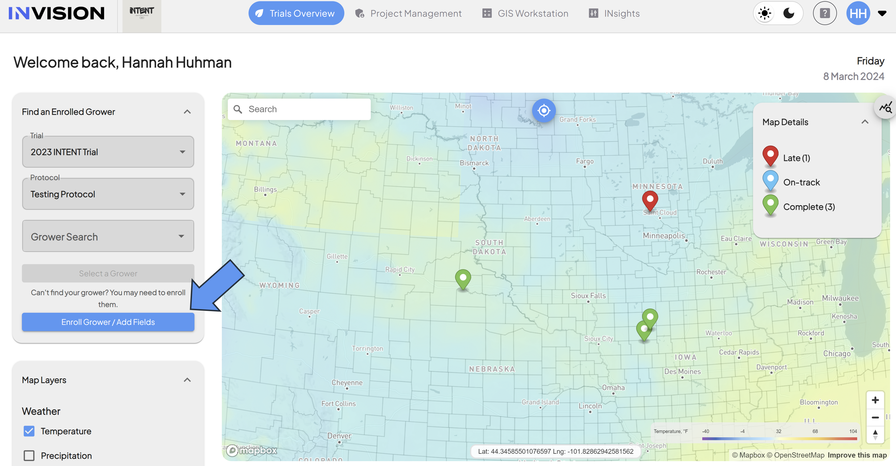Click the Improve this map link
896x466 pixels.
click(857, 455)
